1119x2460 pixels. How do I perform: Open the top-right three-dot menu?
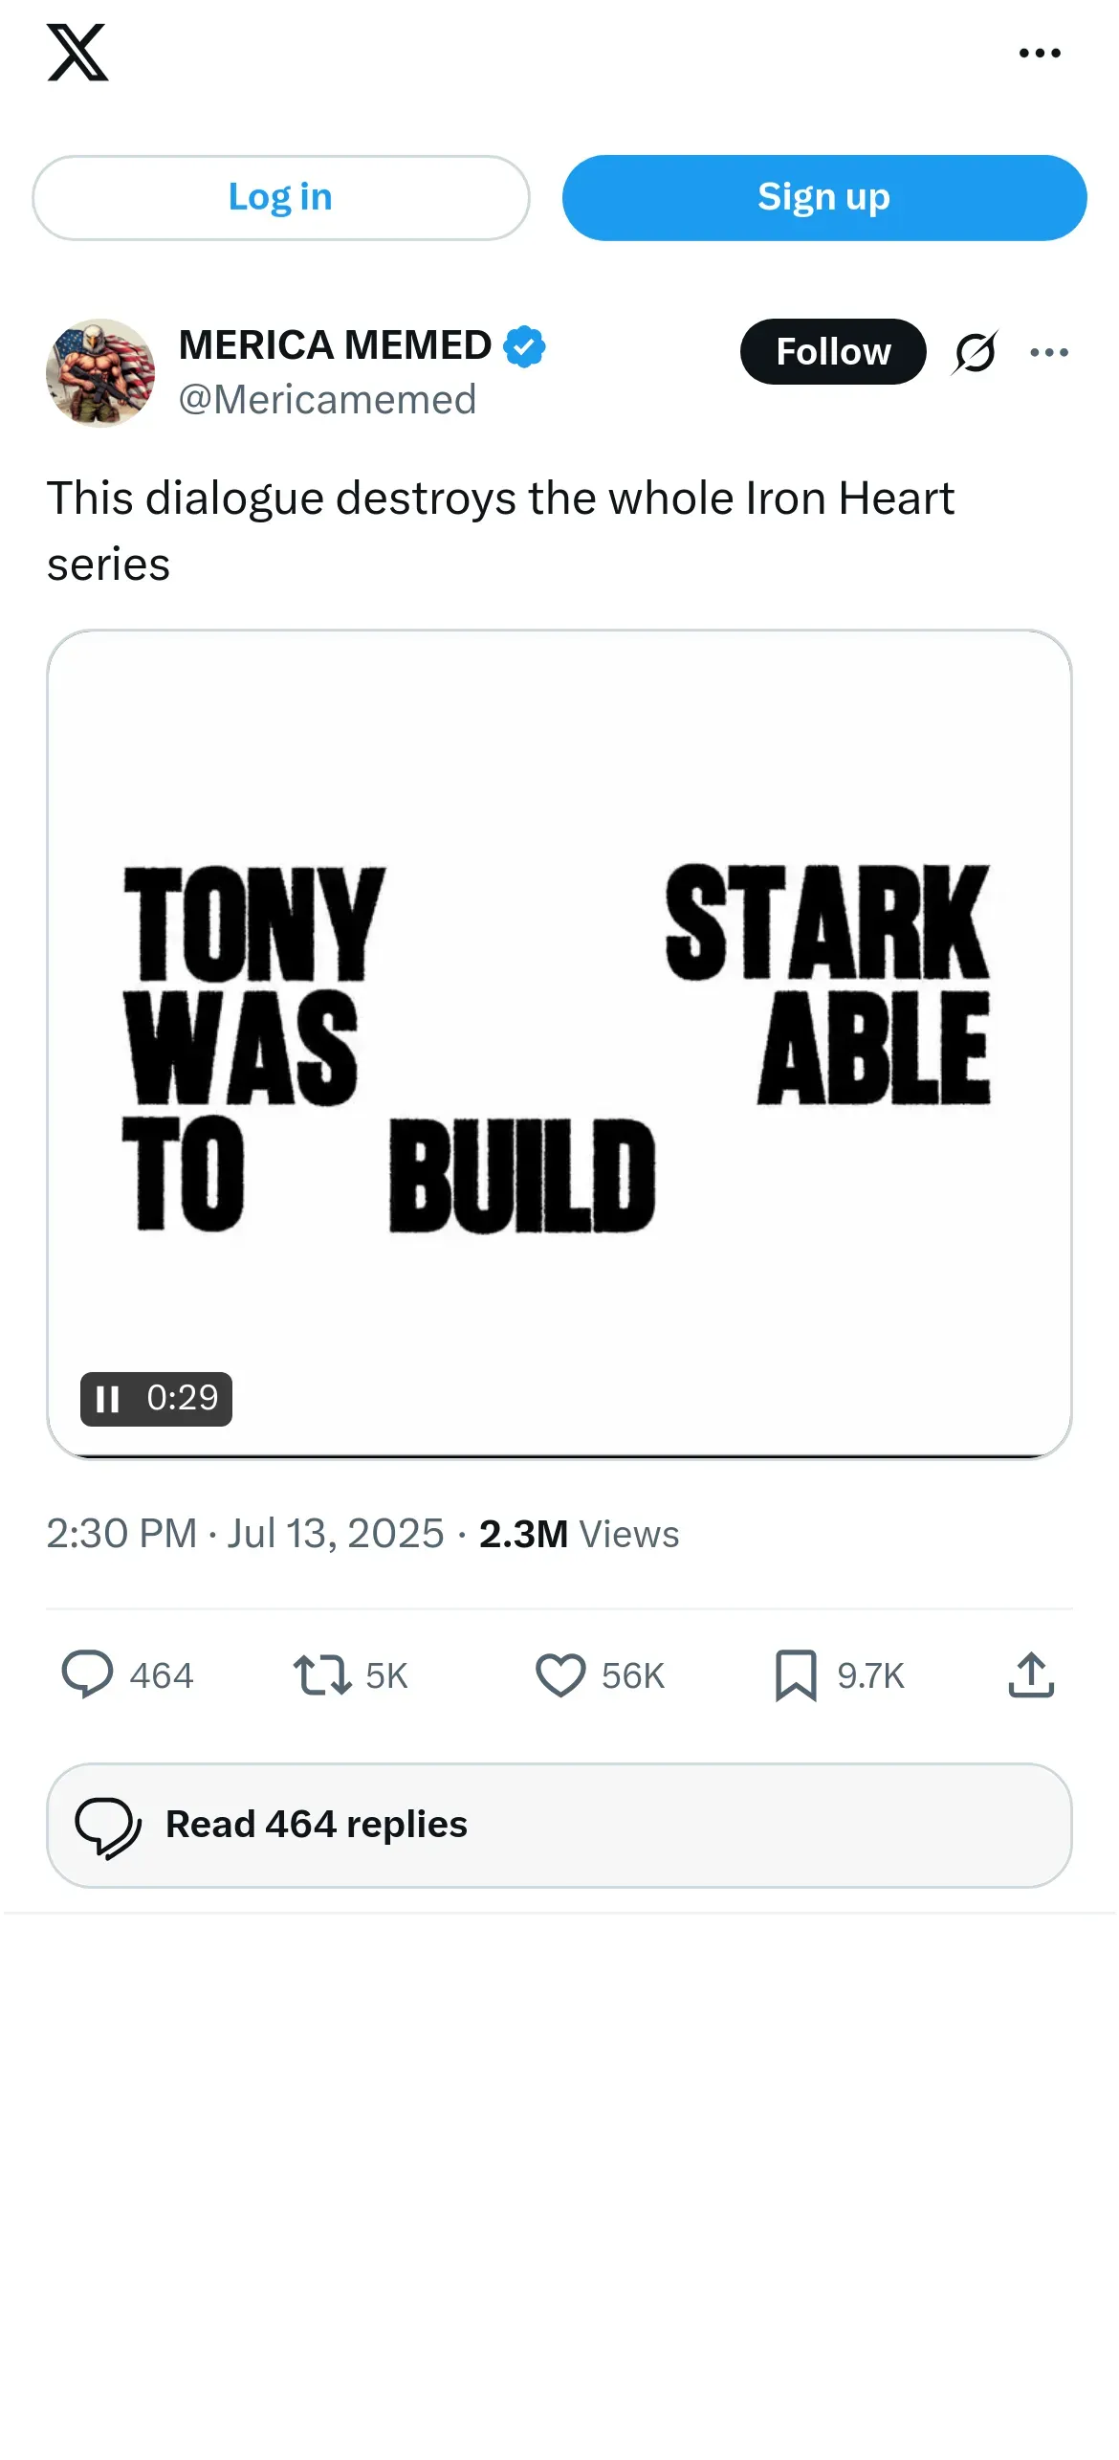click(1040, 54)
